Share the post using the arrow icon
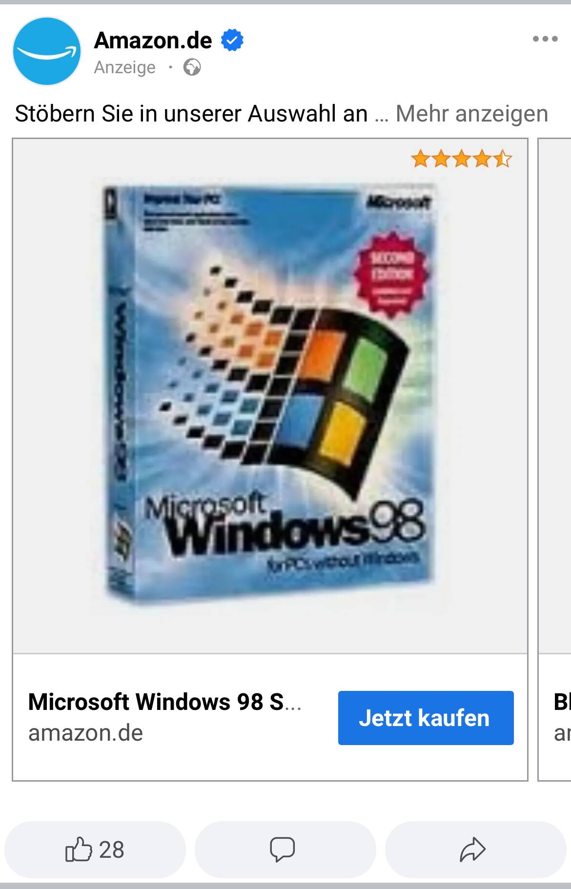The image size is (571, 889). [x=472, y=849]
